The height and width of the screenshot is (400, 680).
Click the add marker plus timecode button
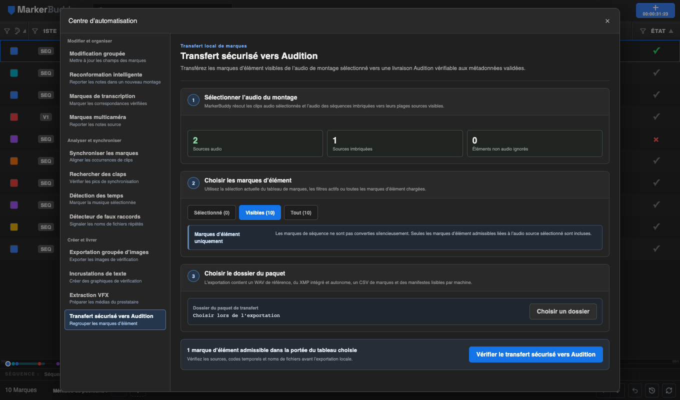tap(655, 10)
